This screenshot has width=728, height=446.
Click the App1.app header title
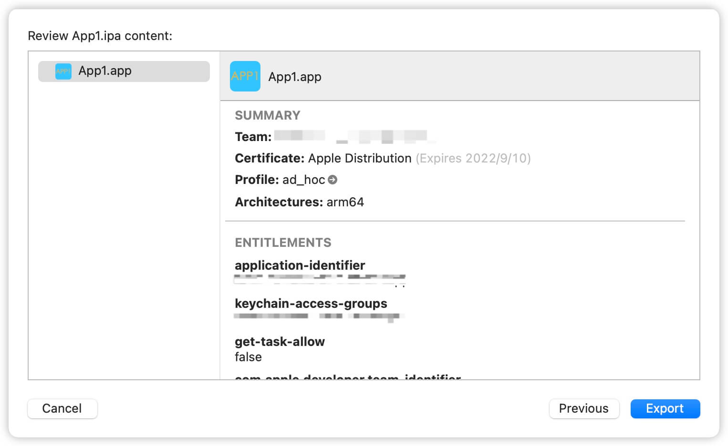(x=295, y=77)
